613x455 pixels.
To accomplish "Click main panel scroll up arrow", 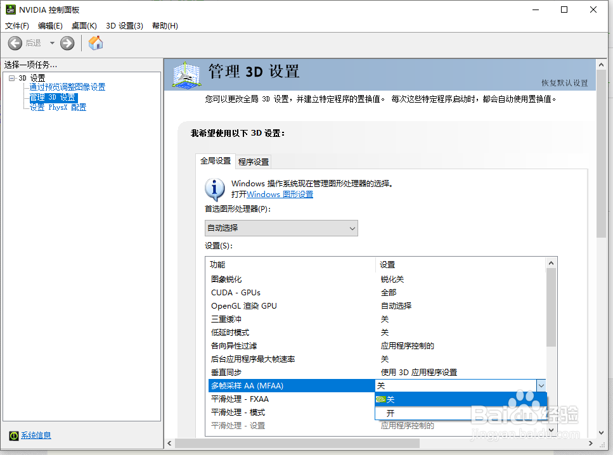I will click(x=601, y=65).
